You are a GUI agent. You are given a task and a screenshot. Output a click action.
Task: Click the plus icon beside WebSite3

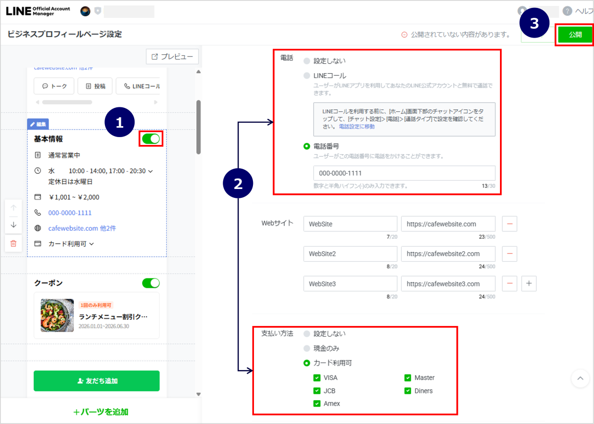click(529, 283)
